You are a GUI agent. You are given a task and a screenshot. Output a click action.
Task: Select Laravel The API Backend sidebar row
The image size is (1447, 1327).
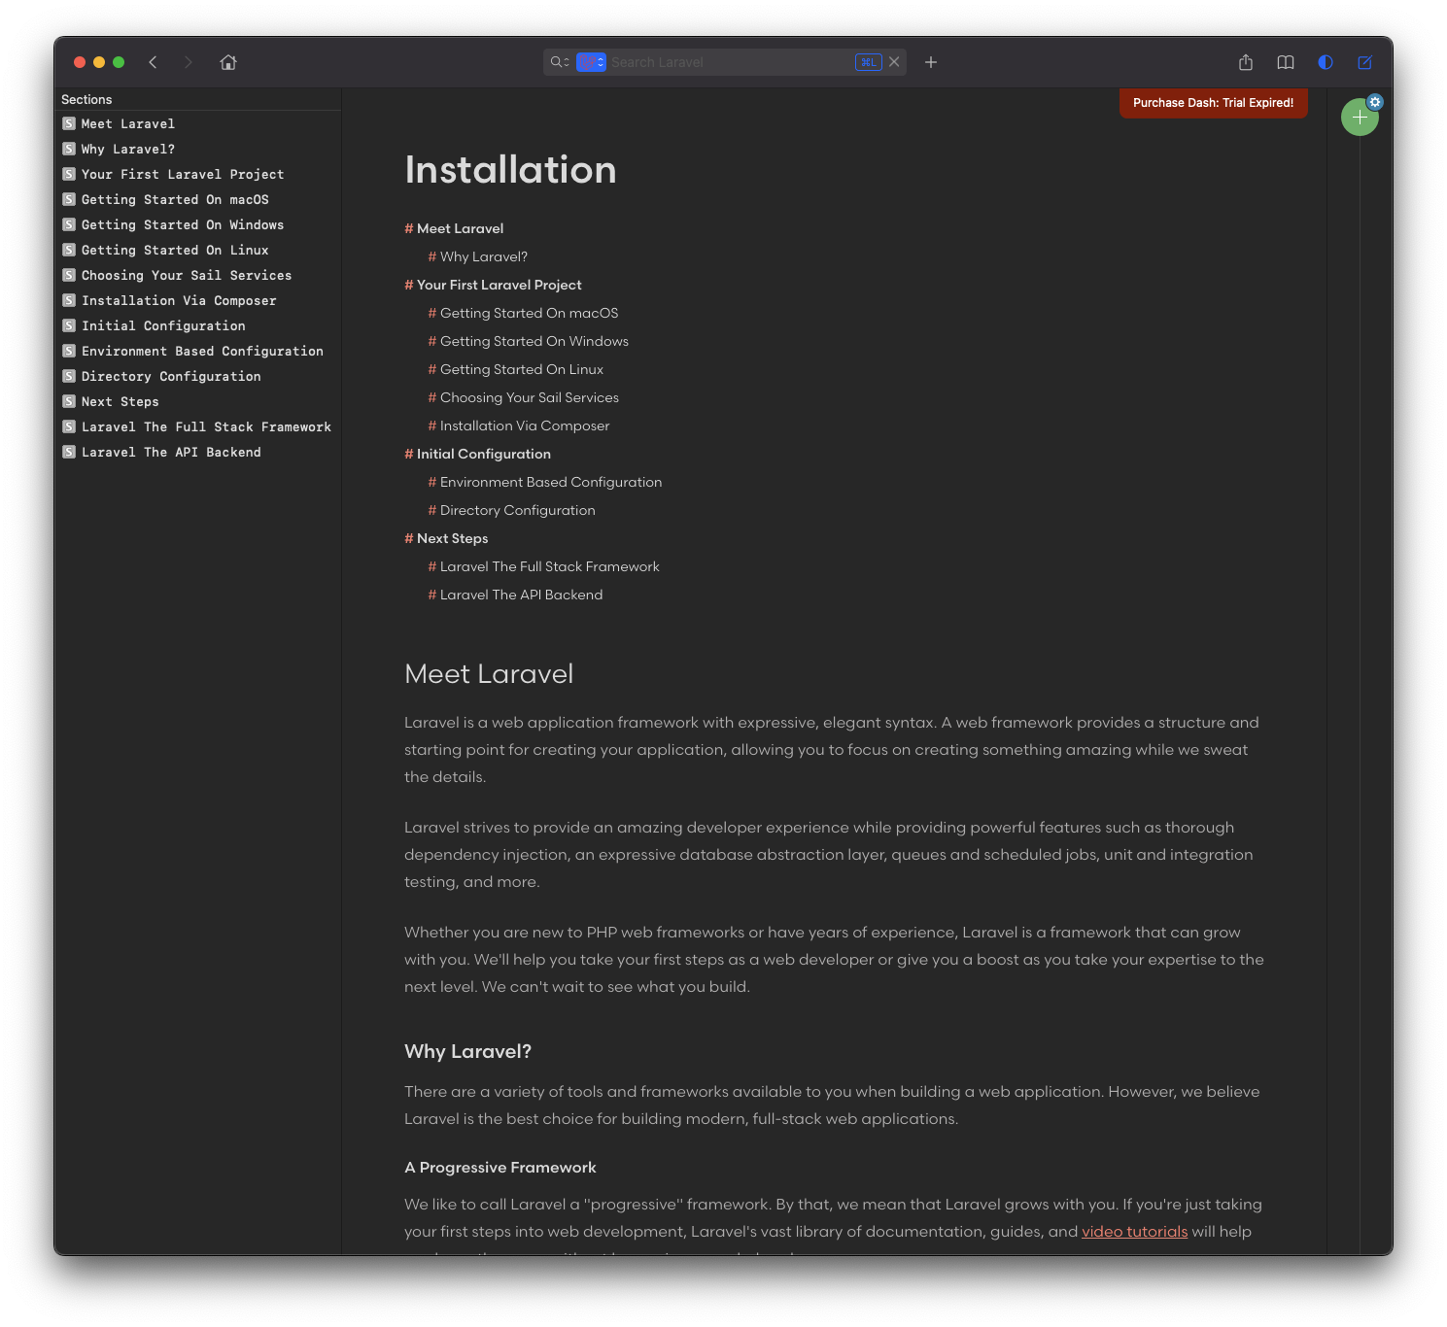[198, 453]
